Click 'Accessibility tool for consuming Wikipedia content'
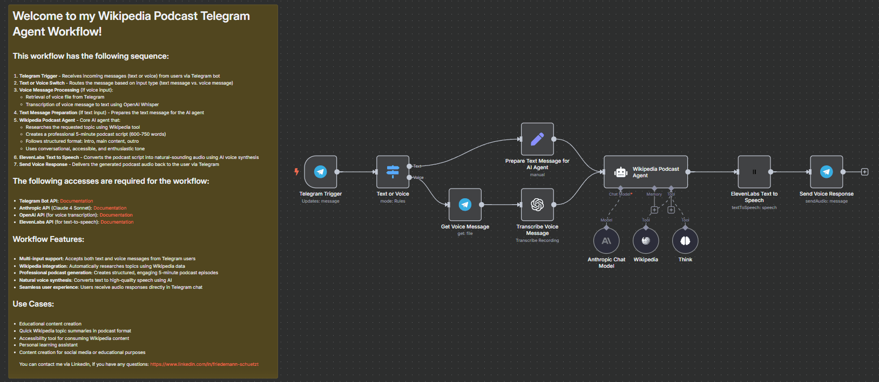Image resolution: width=879 pixels, height=382 pixels. (75, 338)
